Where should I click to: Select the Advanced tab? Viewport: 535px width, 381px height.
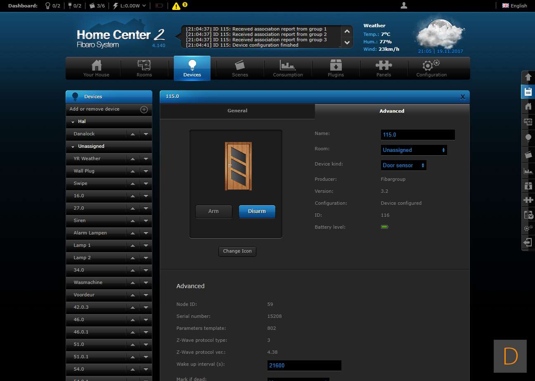point(392,111)
